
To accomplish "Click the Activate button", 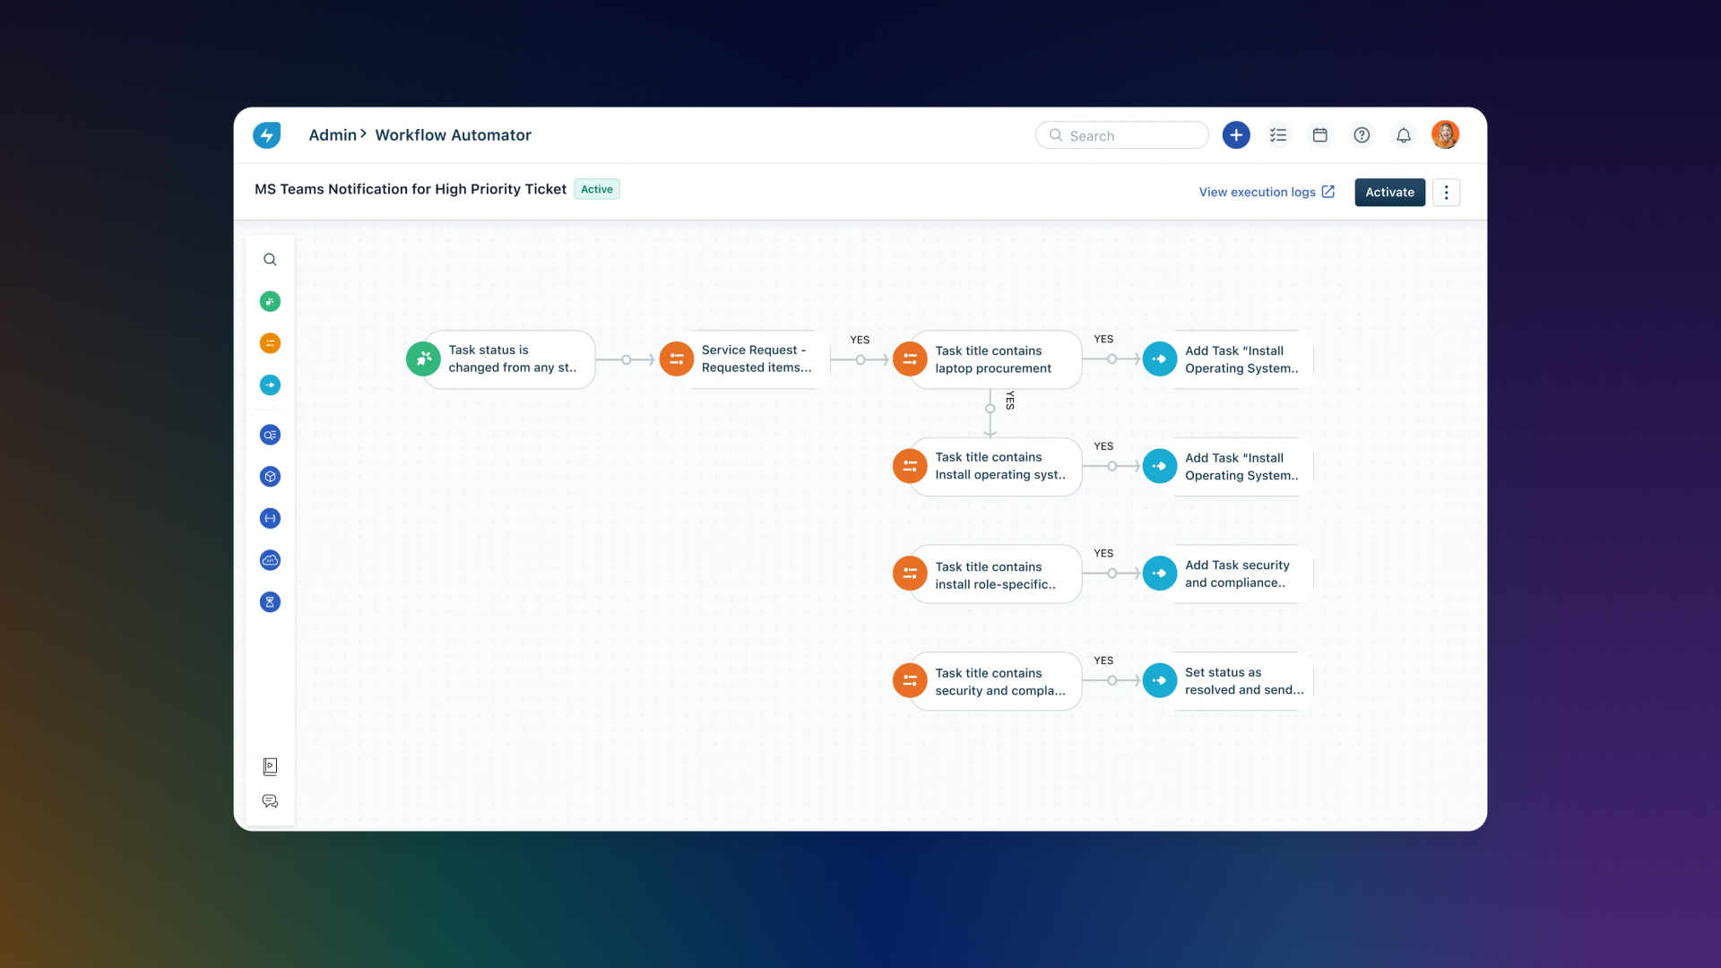I will tap(1389, 192).
